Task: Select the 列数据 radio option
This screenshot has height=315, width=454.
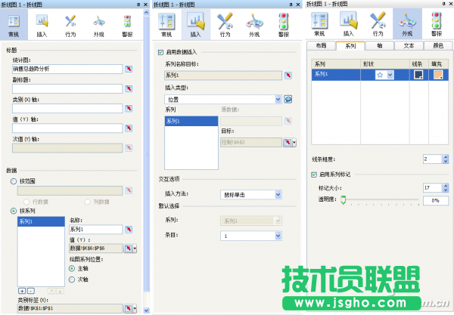Action: pyautogui.click(x=88, y=202)
